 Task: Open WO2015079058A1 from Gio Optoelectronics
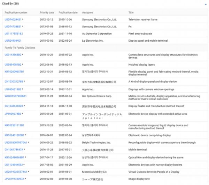[16, 96]
